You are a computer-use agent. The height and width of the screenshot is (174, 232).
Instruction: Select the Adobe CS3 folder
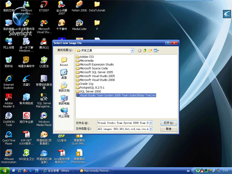tap(85, 57)
